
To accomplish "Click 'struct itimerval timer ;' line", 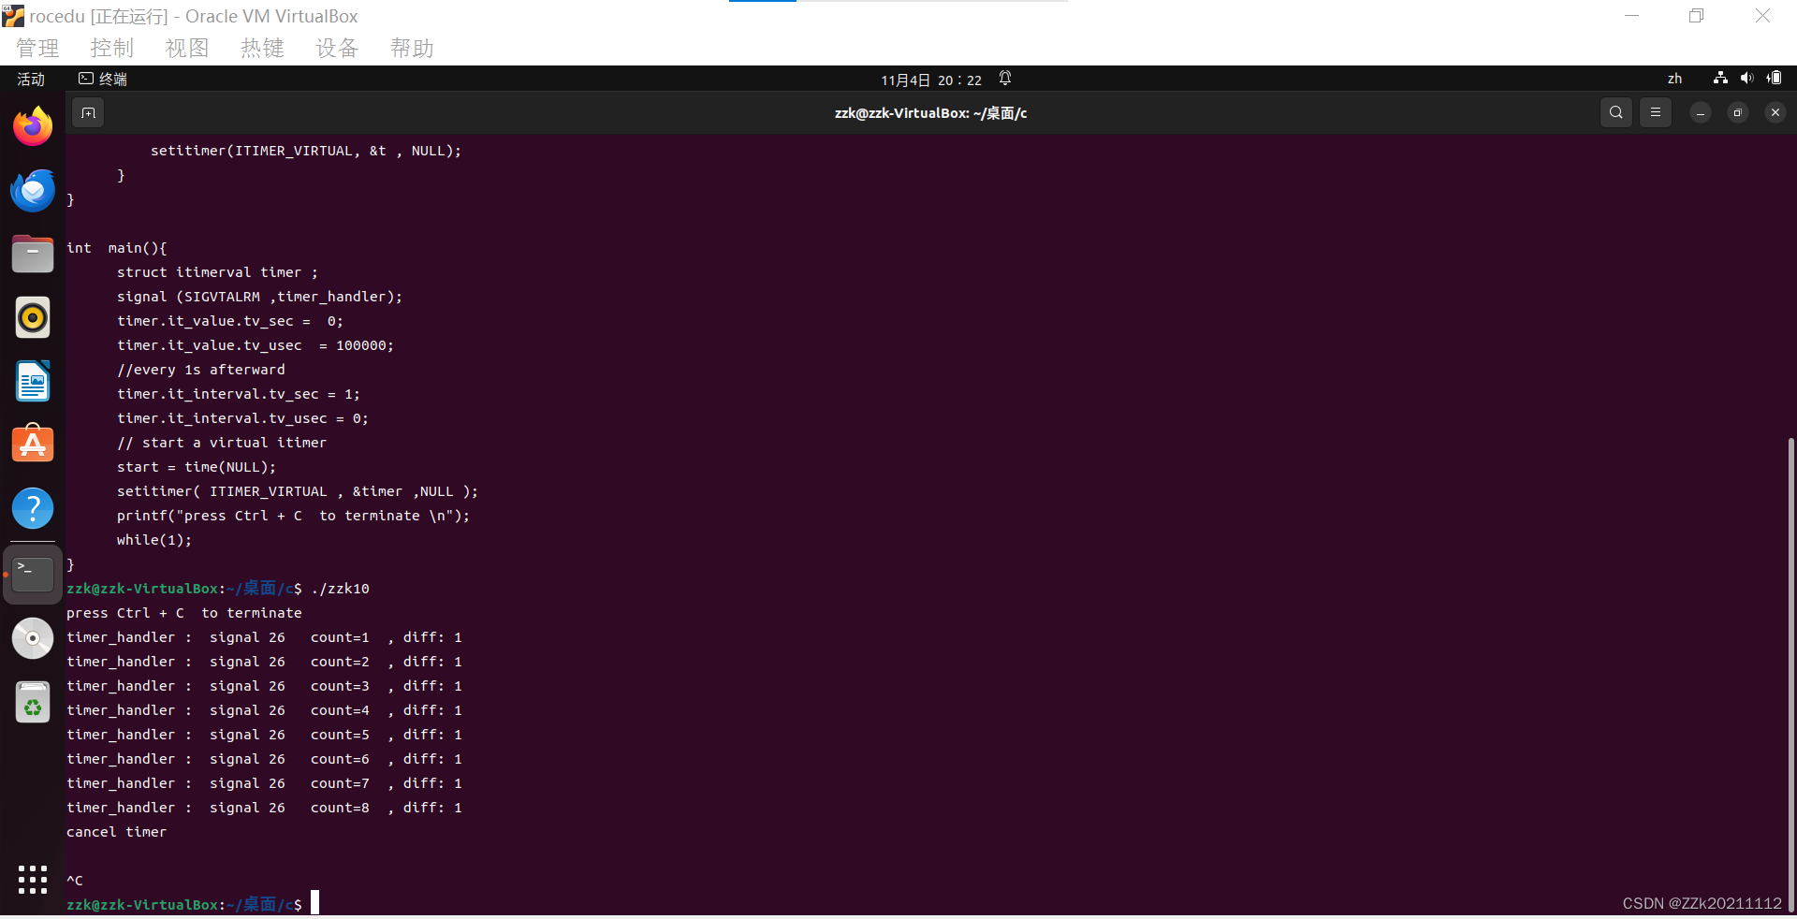I will [217, 272].
